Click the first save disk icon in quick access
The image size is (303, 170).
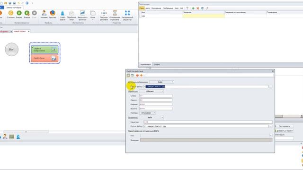[10, 3]
